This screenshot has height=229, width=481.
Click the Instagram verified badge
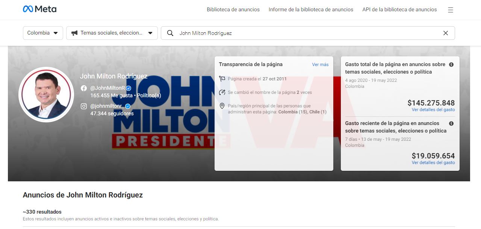(127, 106)
